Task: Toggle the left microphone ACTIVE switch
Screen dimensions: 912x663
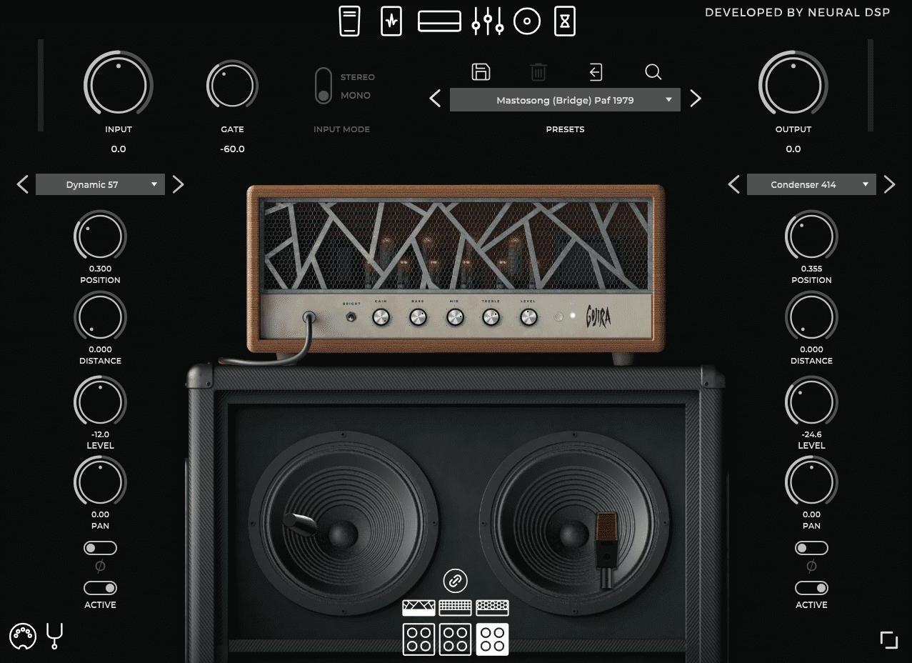Action: click(100, 588)
